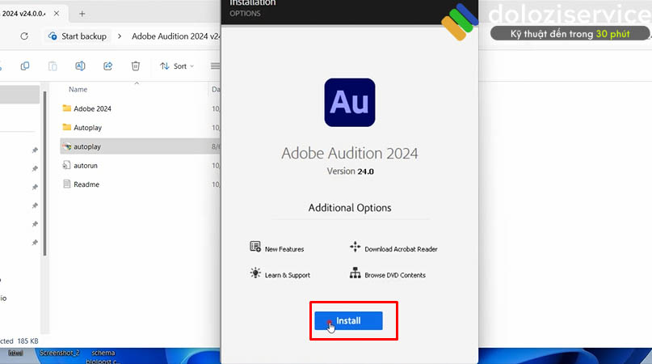The height and width of the screenshot is (364, 652).
Task: Open the schema blolpost desktop item
Action: point(103,357)
